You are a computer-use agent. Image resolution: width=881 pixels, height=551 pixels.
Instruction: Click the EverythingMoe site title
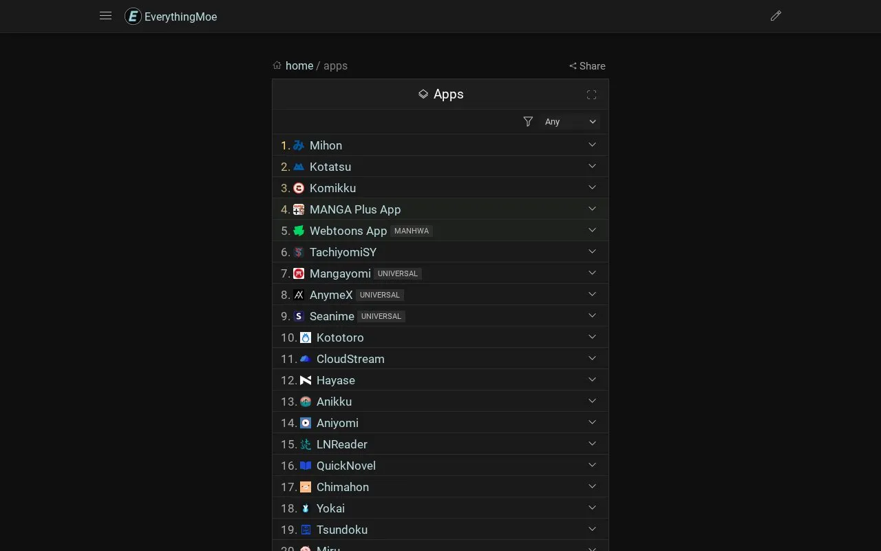coord(180,17)
